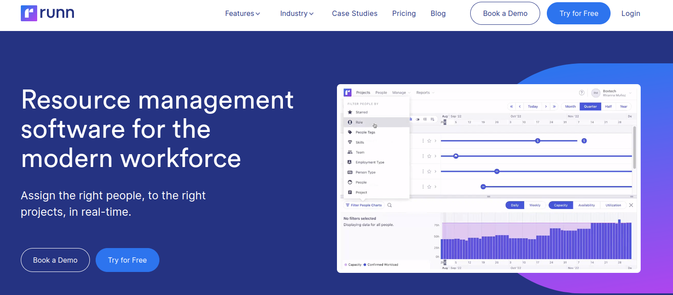This screenshot has height=295, width=673.
Task: Switch chart to Weekly
Action: [535, 205]
